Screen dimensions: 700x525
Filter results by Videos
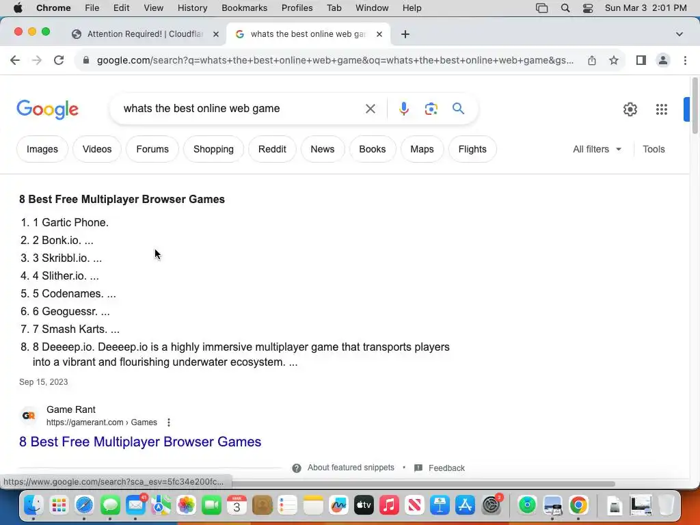click(97, 149)
